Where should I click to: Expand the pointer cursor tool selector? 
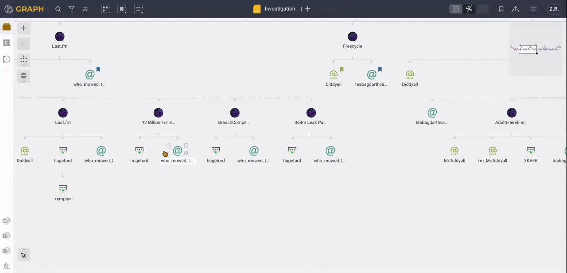(23, 254)
